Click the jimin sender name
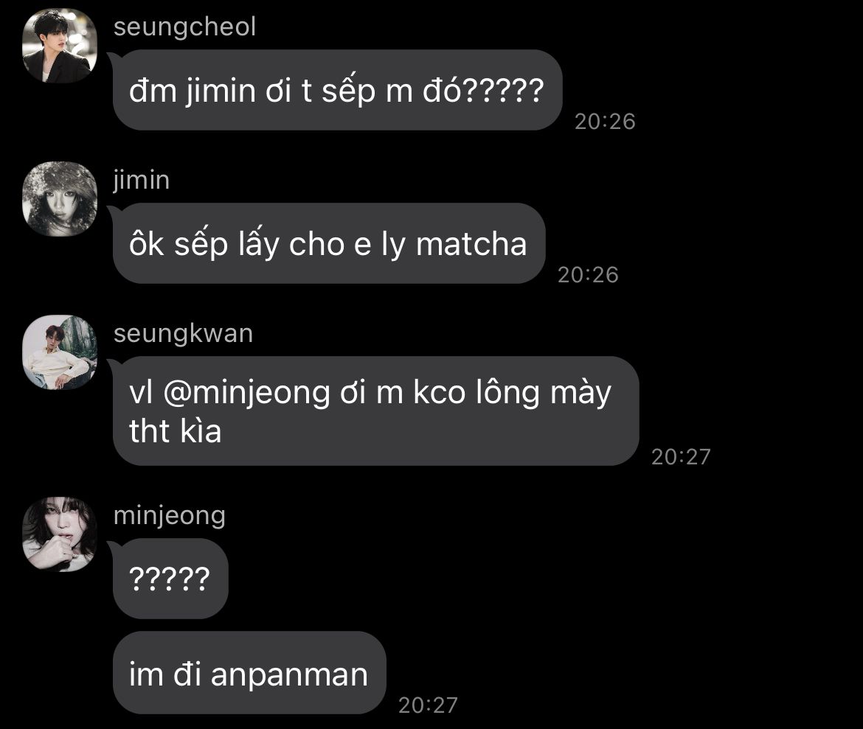This screenshot has height=729, width=863. pyautogui.click(x=142, y=181)
